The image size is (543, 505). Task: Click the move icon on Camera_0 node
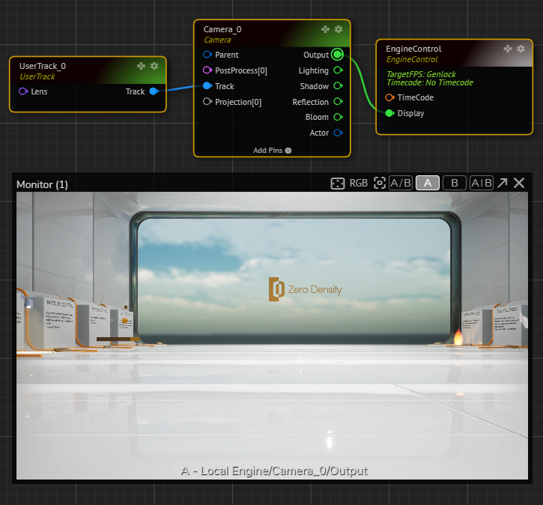click(325, 29)
